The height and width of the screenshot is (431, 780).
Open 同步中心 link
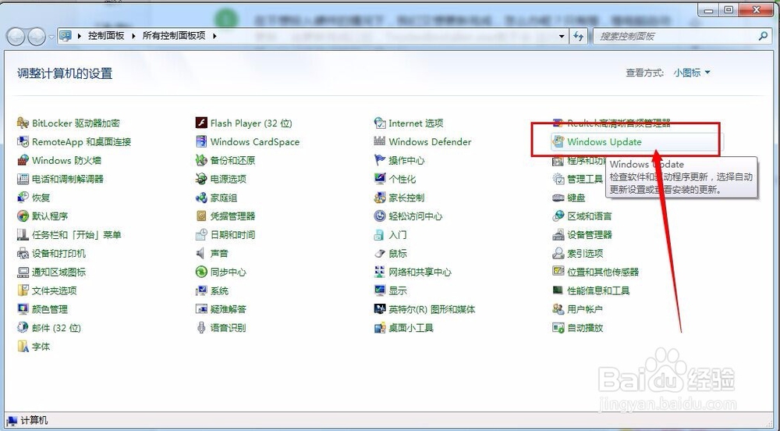pos(229,272)
